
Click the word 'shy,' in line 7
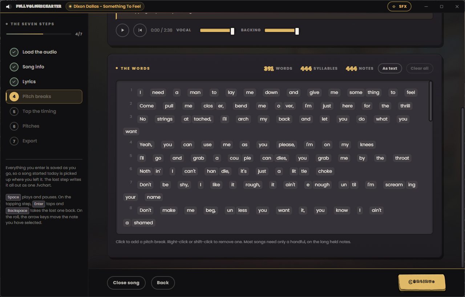pyautogui.click(x=184, y=185)
